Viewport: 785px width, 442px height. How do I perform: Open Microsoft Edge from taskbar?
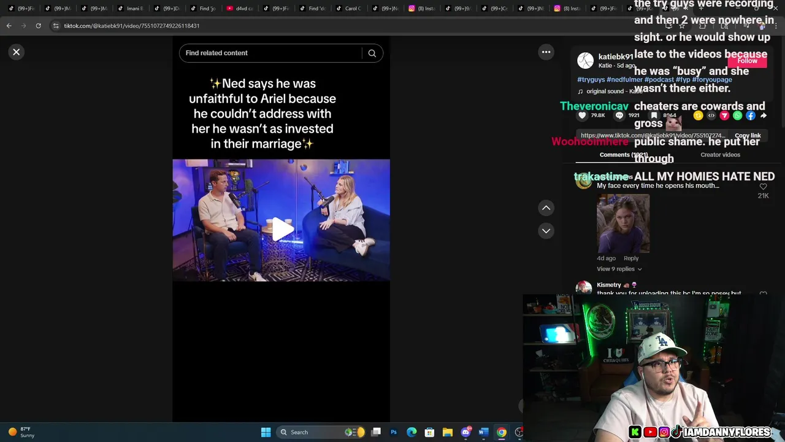click(x=412, y=432)
